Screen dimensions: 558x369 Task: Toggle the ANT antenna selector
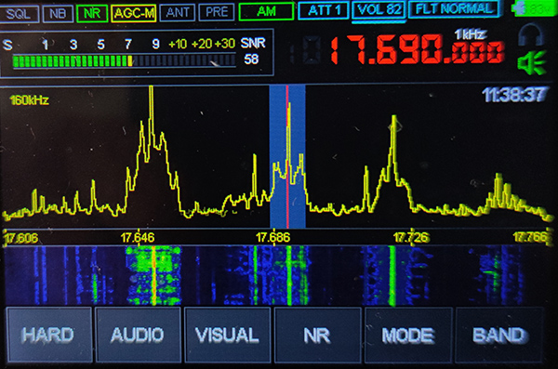click(178, 12)
